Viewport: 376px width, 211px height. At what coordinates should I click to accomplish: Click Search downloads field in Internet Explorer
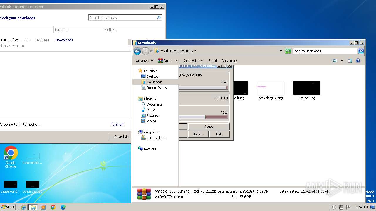122,18
